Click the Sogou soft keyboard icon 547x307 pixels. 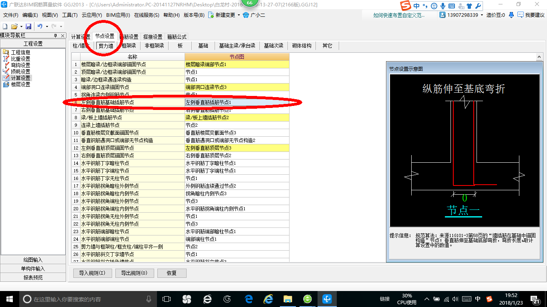point(452,6)
